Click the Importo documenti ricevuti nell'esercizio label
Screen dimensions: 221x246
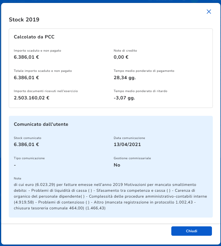46,91
